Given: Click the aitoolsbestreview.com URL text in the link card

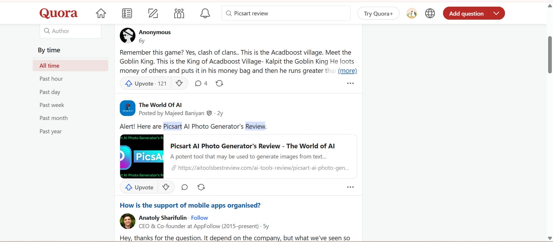Looking at the screenshot, I should [264, 168].
